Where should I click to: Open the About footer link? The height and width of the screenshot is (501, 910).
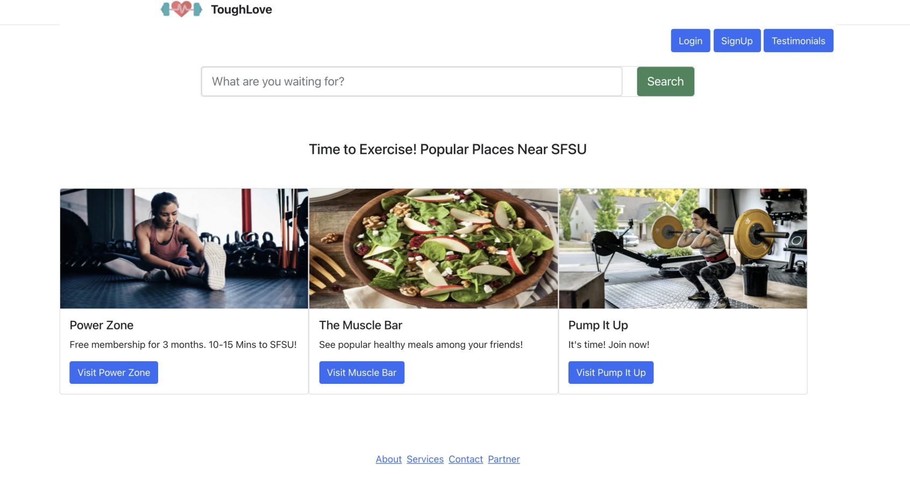tap(389, 459)
